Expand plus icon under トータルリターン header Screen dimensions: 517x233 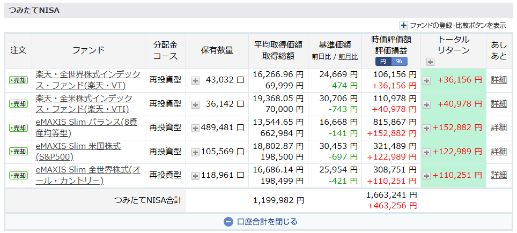pos(430,62)
